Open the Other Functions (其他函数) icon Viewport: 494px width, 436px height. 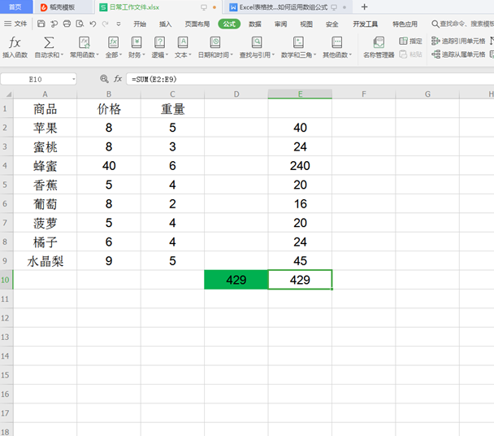pos(337,42)
